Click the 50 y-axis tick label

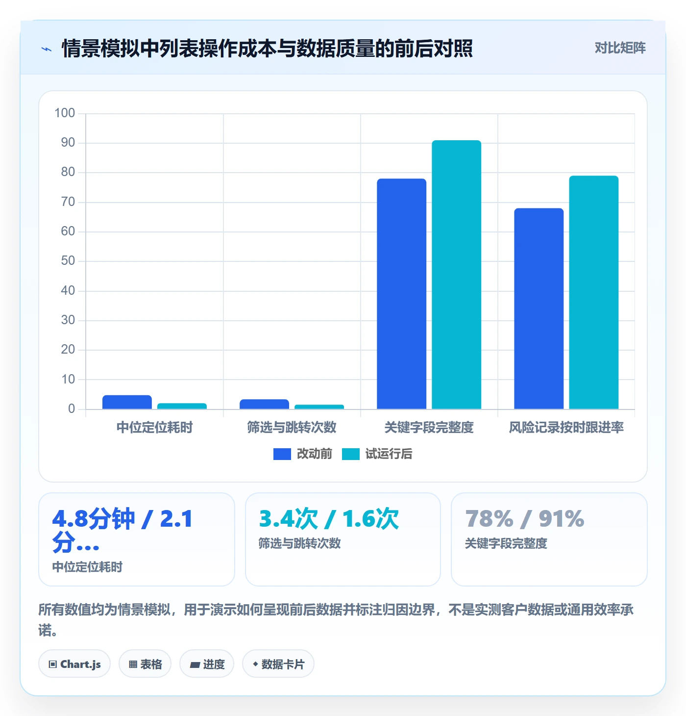click(x=68, y=261)
